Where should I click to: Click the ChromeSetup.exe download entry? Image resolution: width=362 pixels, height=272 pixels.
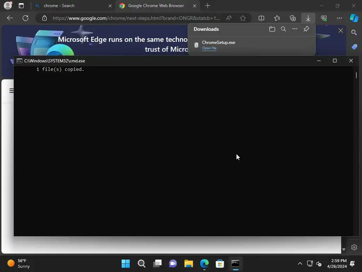[252, 45]
